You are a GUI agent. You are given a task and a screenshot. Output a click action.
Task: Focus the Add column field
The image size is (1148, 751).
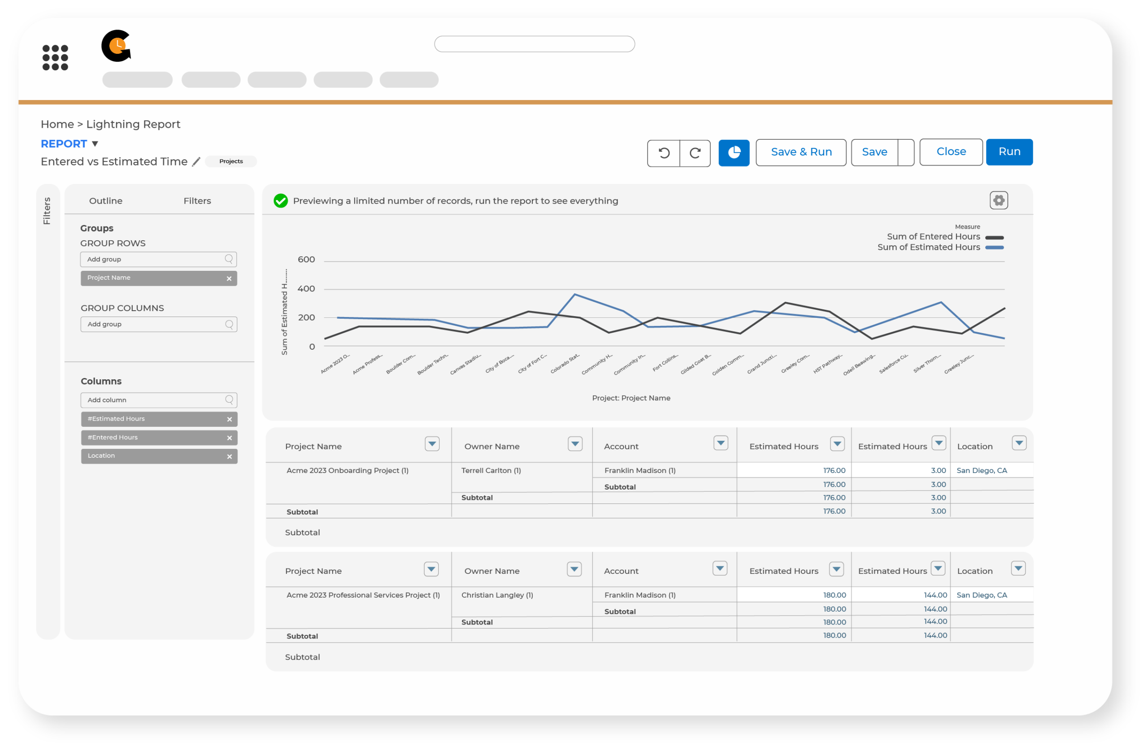(x=159, y=400)
